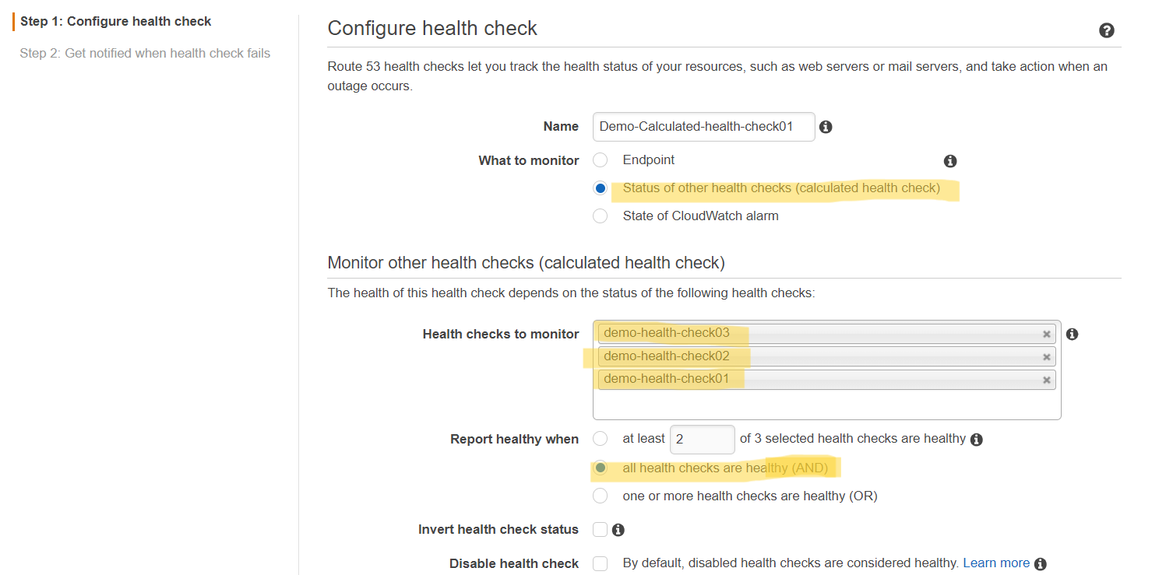Click the Monitor other health checks section heading
The width and height of the screenshot is (1173, 575).
tap(526, 263)
